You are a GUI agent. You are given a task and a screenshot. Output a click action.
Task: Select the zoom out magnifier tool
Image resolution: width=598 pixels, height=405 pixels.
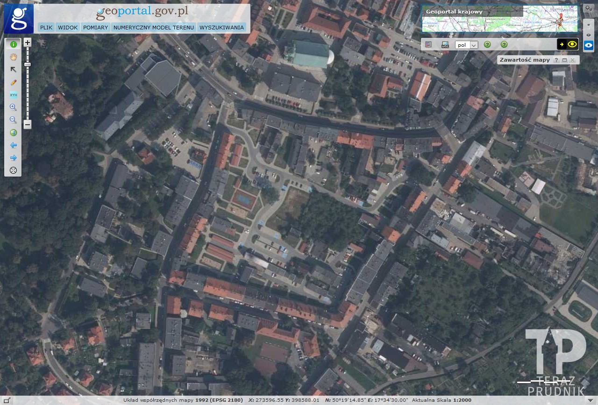pyautogui.click(x=13, y=120)
